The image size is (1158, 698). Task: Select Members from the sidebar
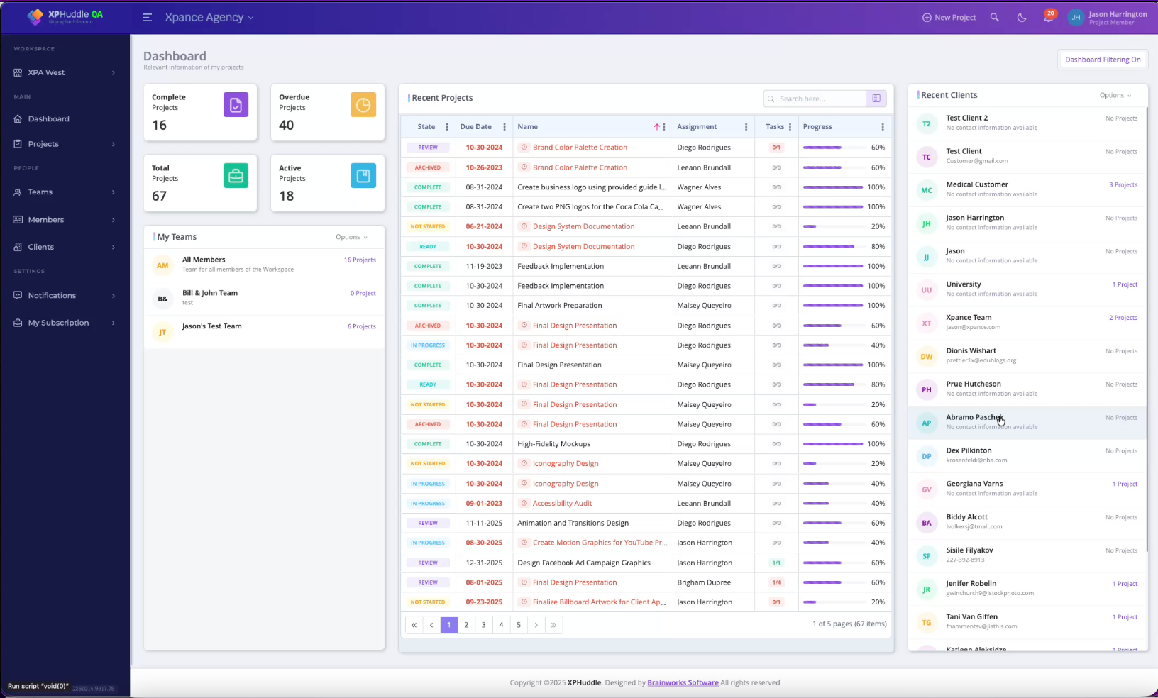(x=47, y=219)
